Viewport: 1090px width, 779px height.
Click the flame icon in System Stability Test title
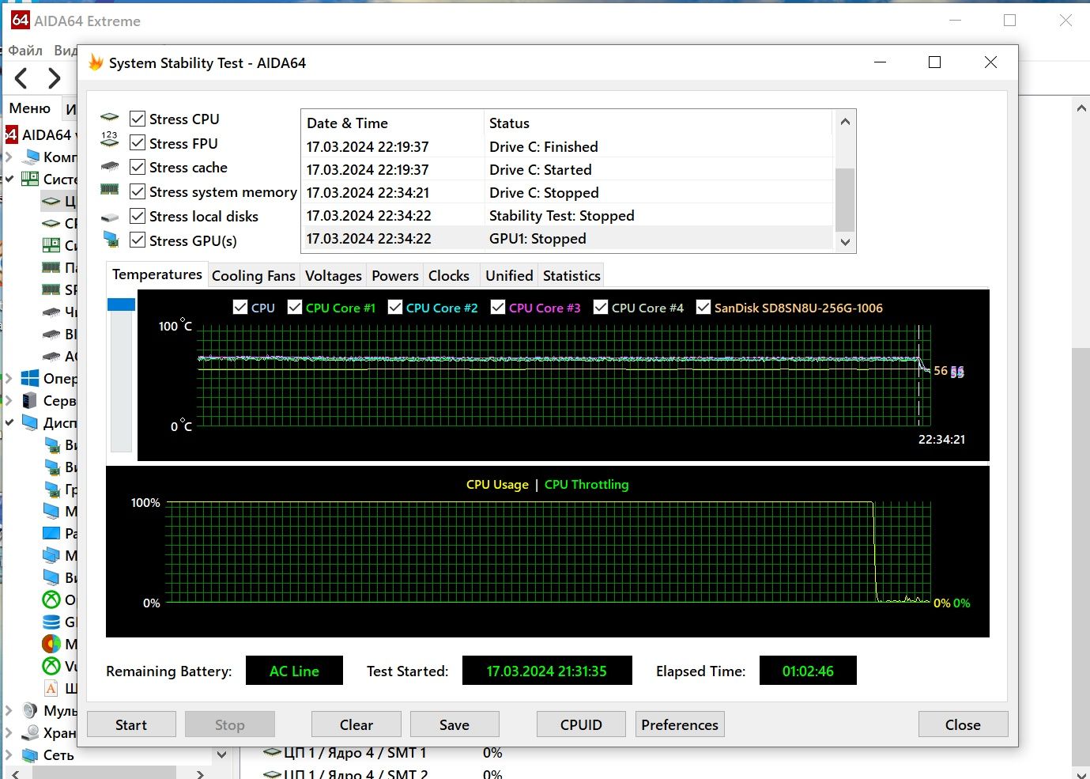coord(96,62)
